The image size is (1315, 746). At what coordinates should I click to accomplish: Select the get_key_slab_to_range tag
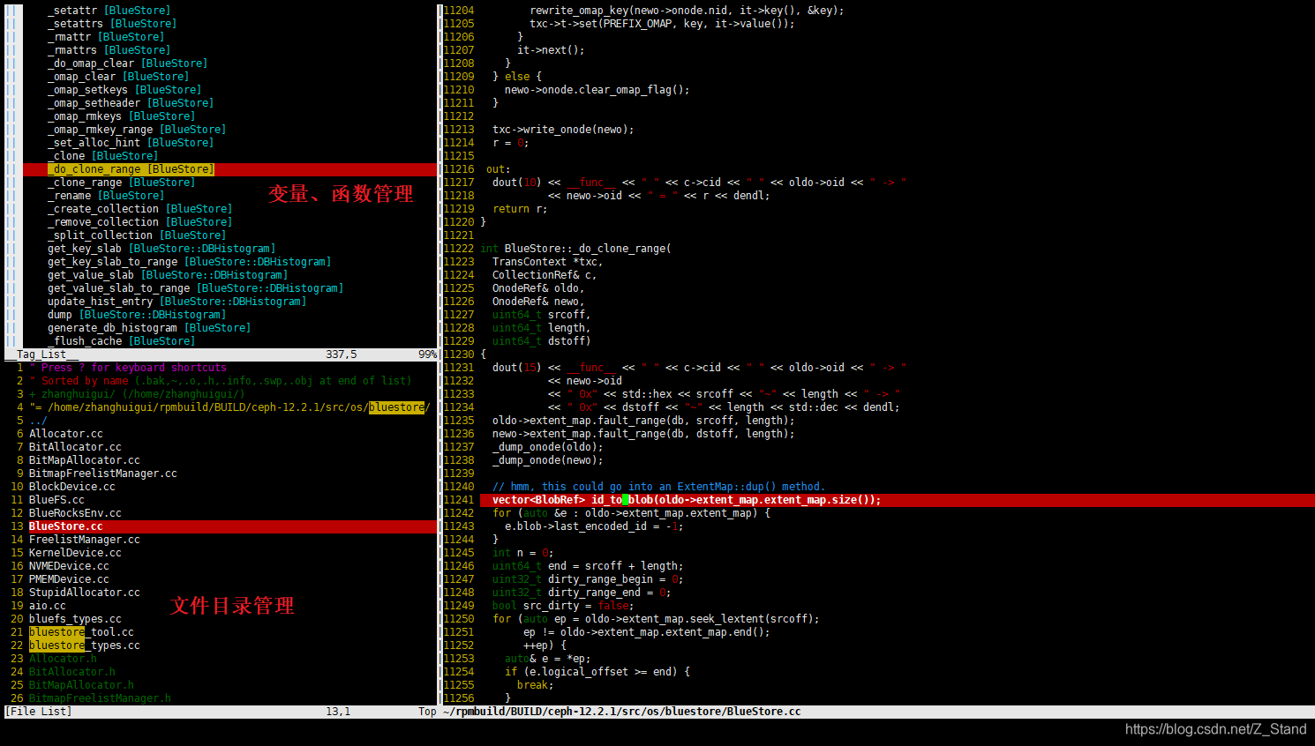pyautogui.click(x=189, y=262)
